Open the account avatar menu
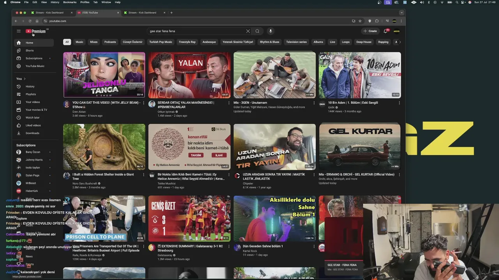499x280 pixels. [x=396, y=31]
